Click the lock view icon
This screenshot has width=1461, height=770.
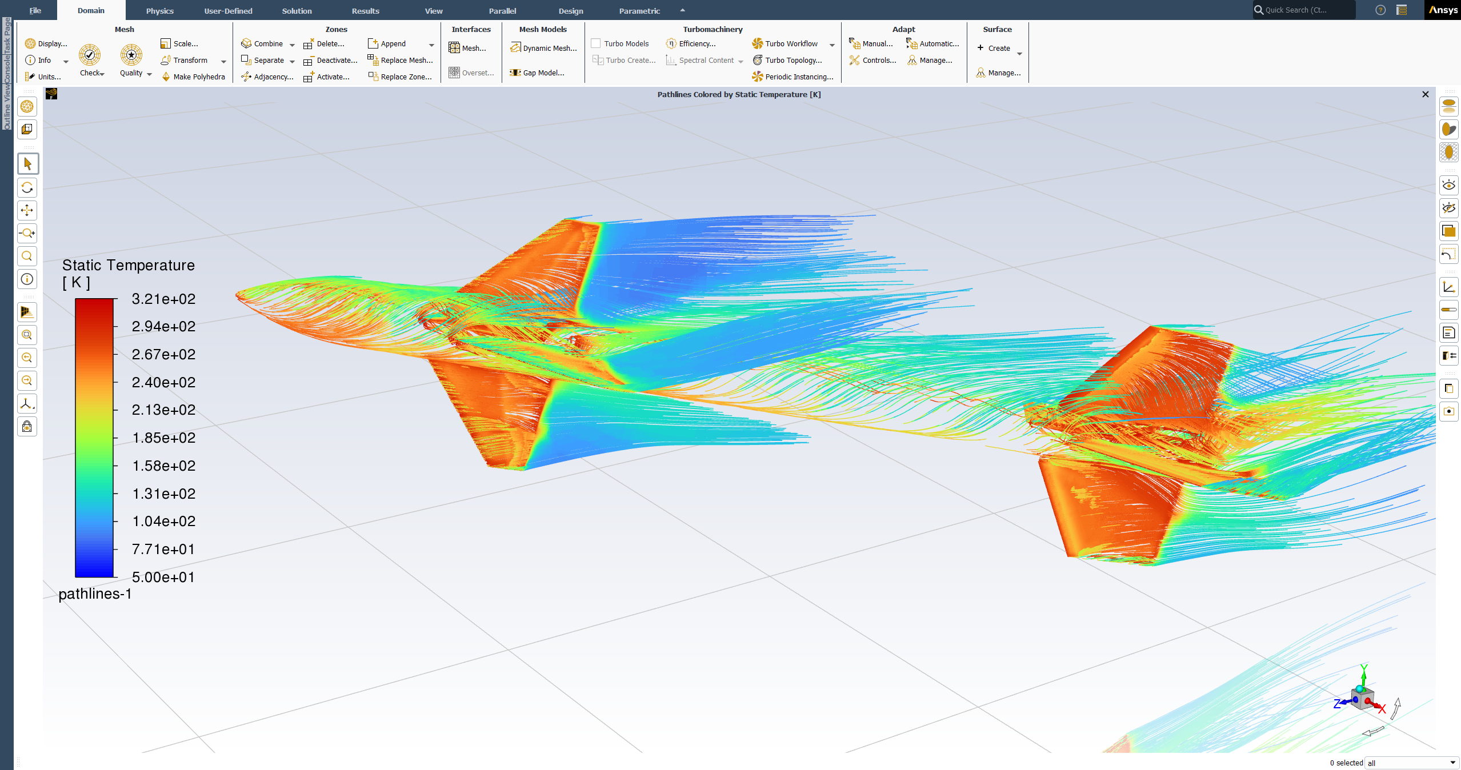pyautogui.click(x=27, y=427)
